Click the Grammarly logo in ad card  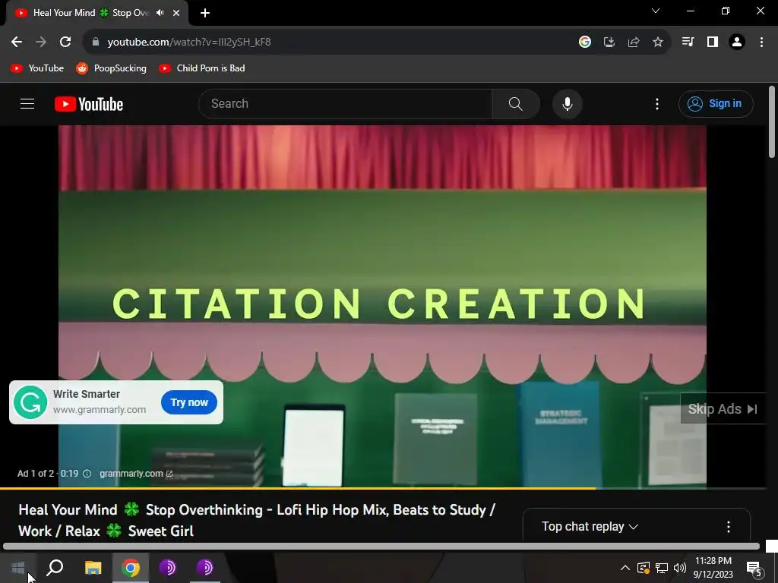pyautogui.click(x=30, y=402)
